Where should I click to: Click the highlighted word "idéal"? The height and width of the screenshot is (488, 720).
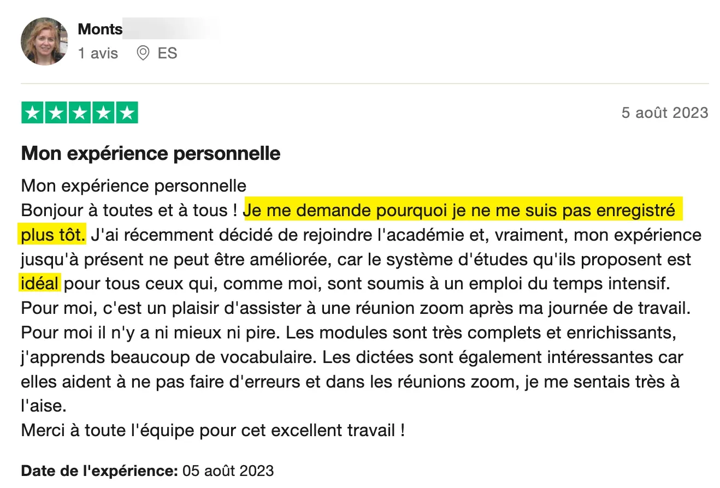click(x=40, y=283)
